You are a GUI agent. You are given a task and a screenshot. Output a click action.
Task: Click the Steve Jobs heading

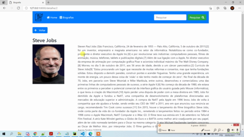[x=45, y=40]
